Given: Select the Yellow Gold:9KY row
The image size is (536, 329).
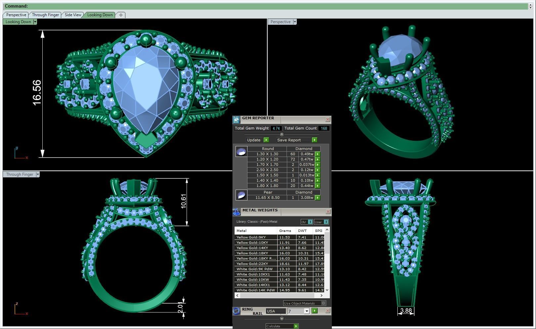Looking at the screenshot, I should tap(280, 237).
